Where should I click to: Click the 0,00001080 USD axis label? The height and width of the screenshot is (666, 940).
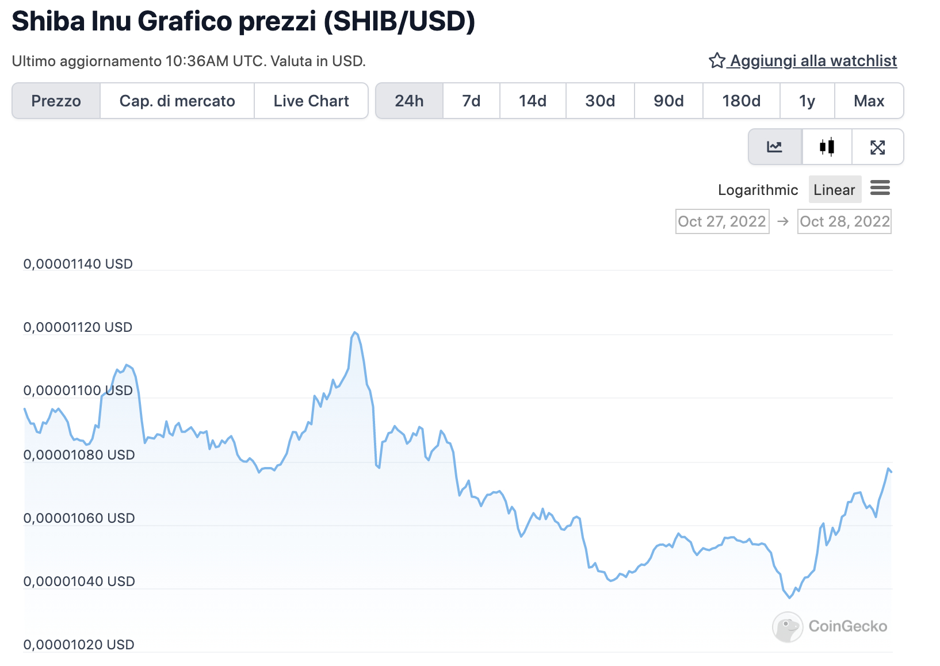(79, 455)
